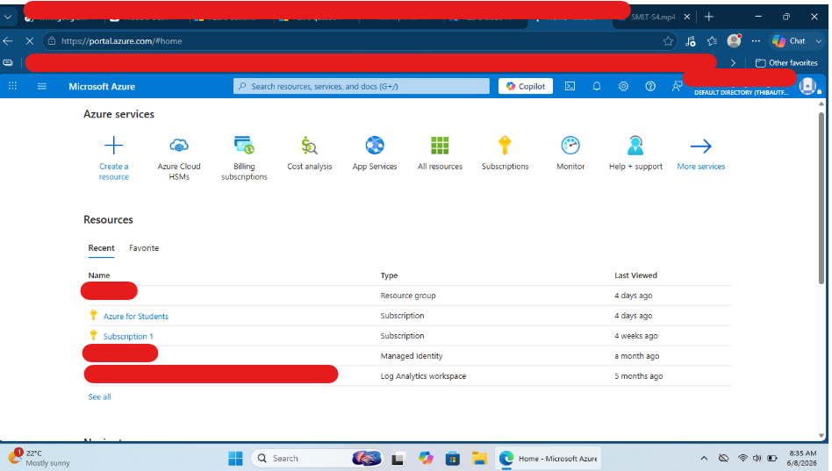Click the Home - Microsoft Azure taskbar button
Image resolution: width=832 pixels, height=471 pixels.
point(549,458)
